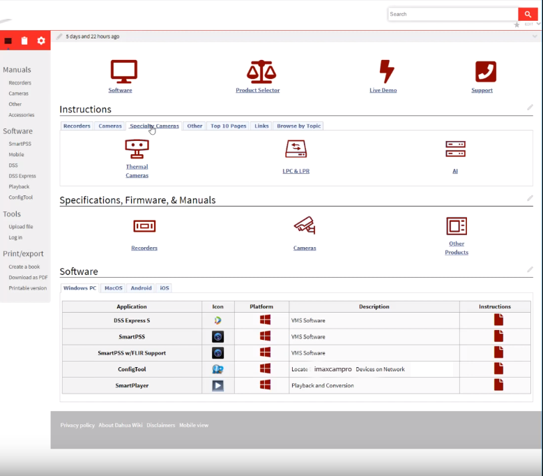Click Download as PDF in sidebar
Viewport: 543px width, 476px height.
point(28,277)
